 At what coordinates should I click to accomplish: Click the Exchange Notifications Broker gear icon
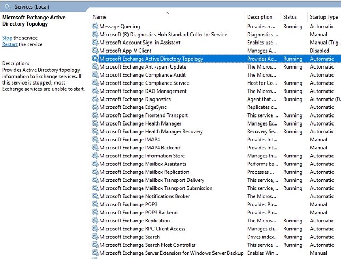pos(95,196)
